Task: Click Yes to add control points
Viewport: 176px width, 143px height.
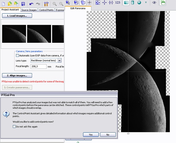Action: (91, 134)
